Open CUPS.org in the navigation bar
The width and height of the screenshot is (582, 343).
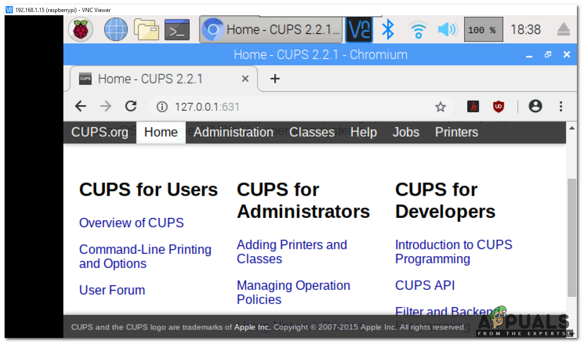100,132
